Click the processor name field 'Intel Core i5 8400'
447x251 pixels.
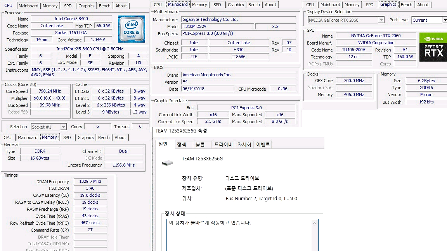pos(71,19)
